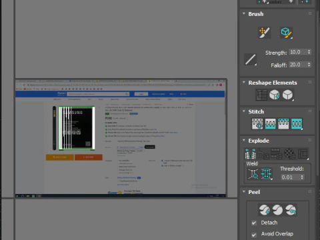
Task: Click the Peel rollout drag grip
Action: [310, 191]
